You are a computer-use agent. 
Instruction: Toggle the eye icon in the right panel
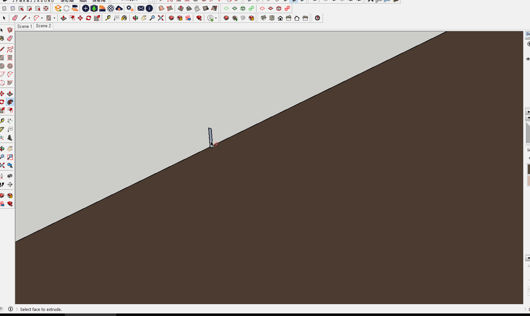click(528, 59)
